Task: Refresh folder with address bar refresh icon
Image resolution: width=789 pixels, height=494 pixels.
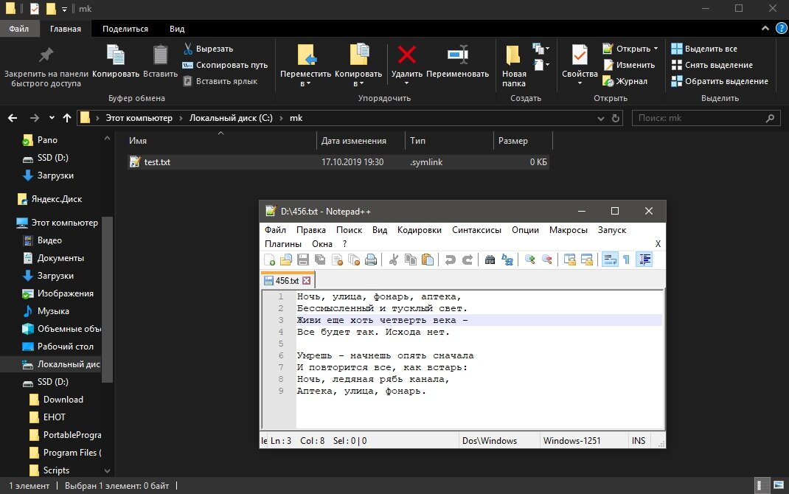Action: tap(616, 118)
